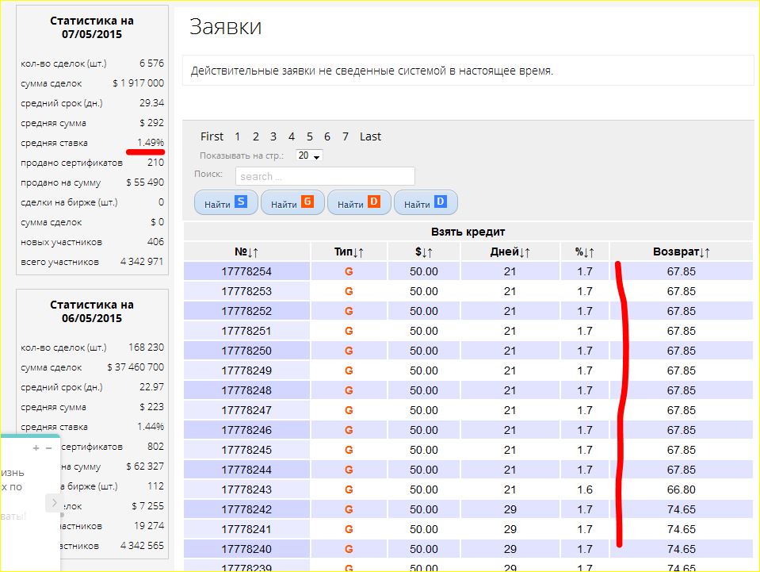Click the orange G type icon for request 17778254

tap(349, 271)
